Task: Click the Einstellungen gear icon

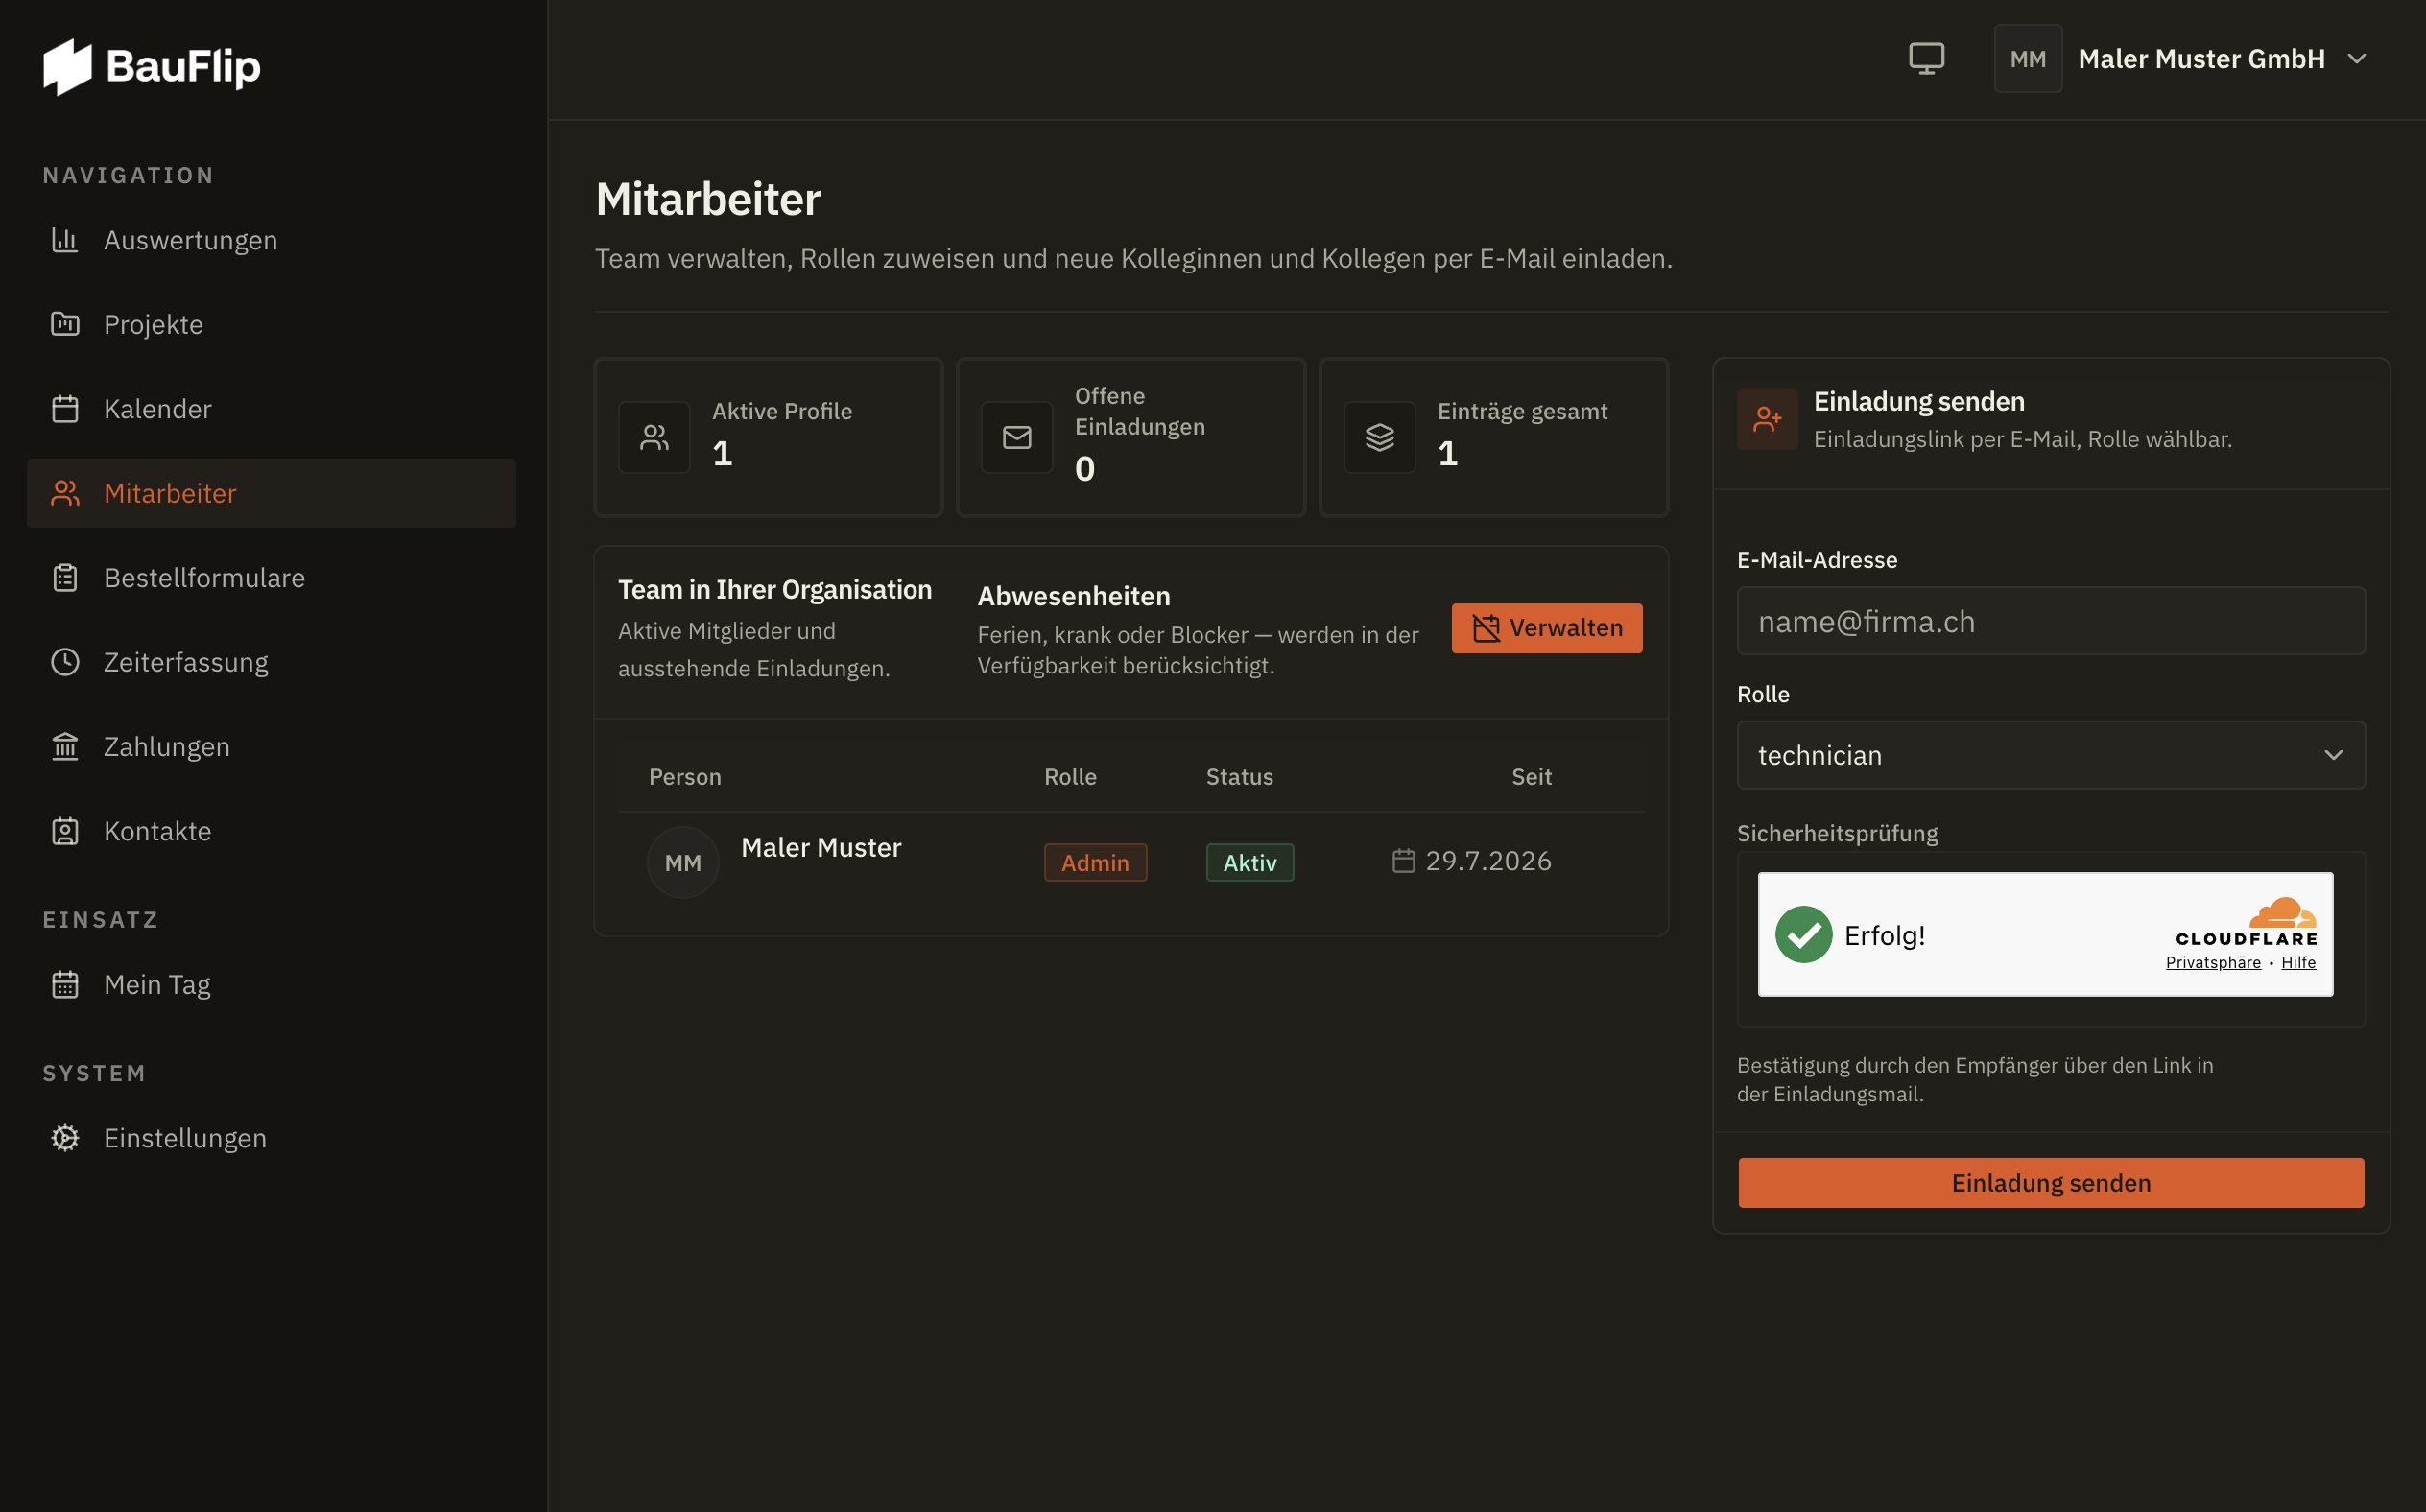Action: tap(65, 1138)
